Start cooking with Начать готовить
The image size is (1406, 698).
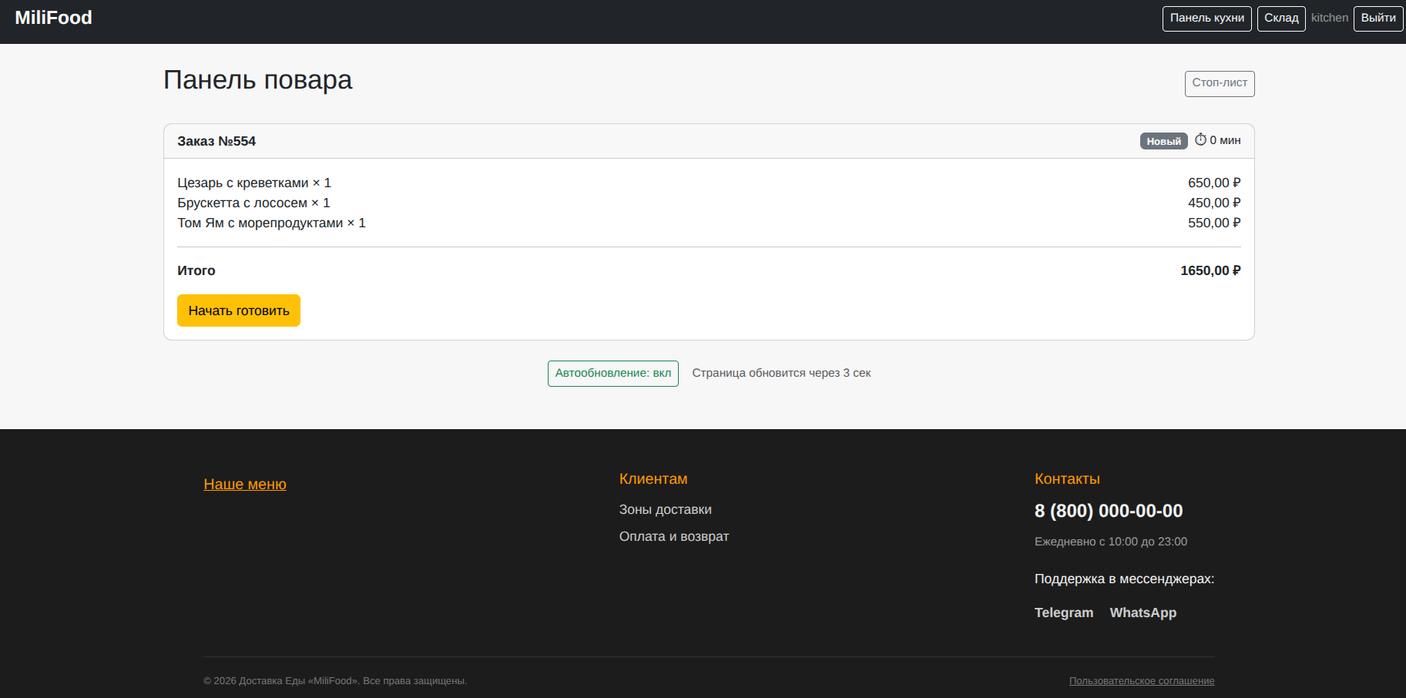tap(239, 310)
